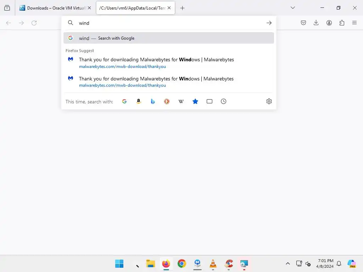This screenshot has width=363, height=272.
Task: Search in Bookmarks star icon
Action: (195, 101)
